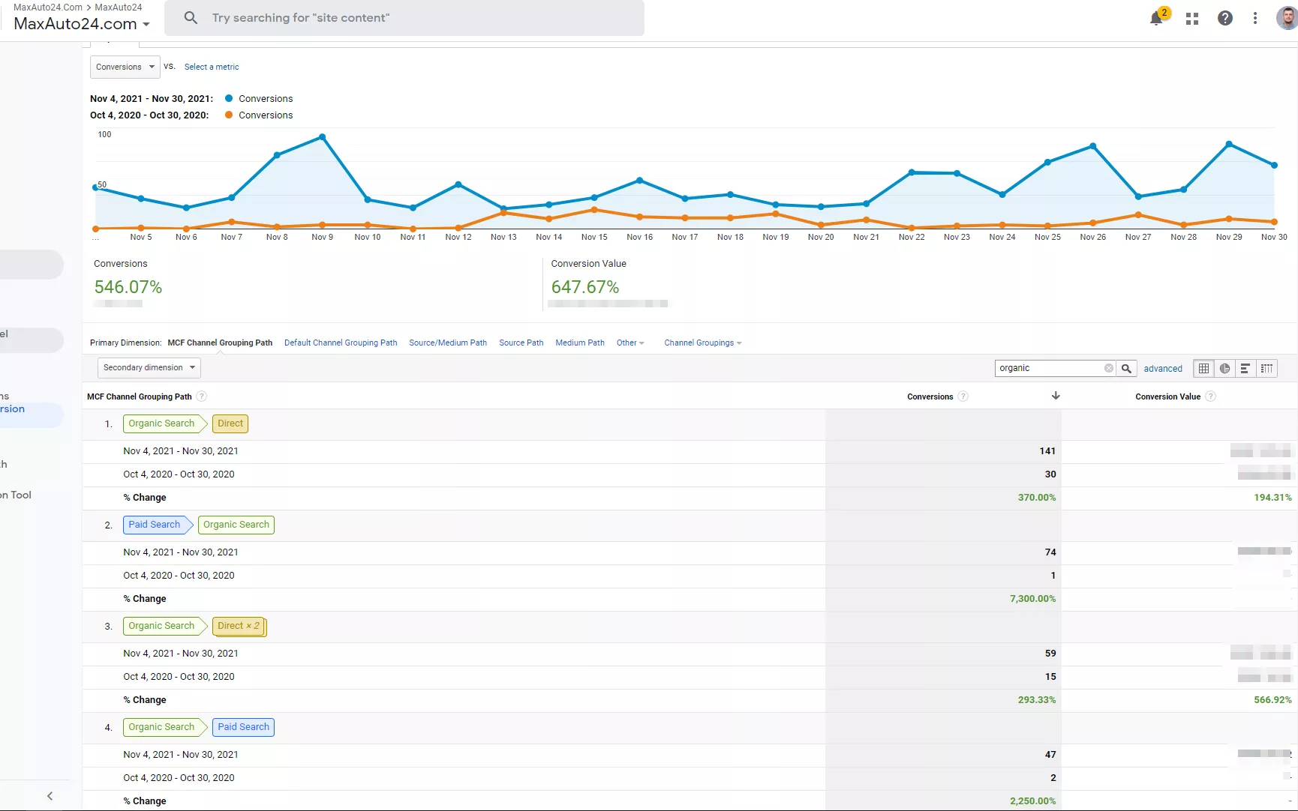Select the Source/Medium Path dimension
1298x811 pixels.
[x=448, y=343]
